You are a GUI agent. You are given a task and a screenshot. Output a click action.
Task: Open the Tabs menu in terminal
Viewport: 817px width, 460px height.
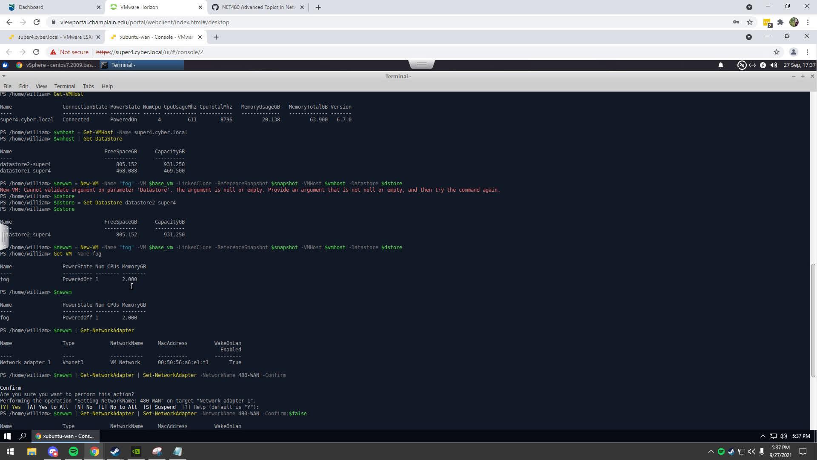click(88, 86)
